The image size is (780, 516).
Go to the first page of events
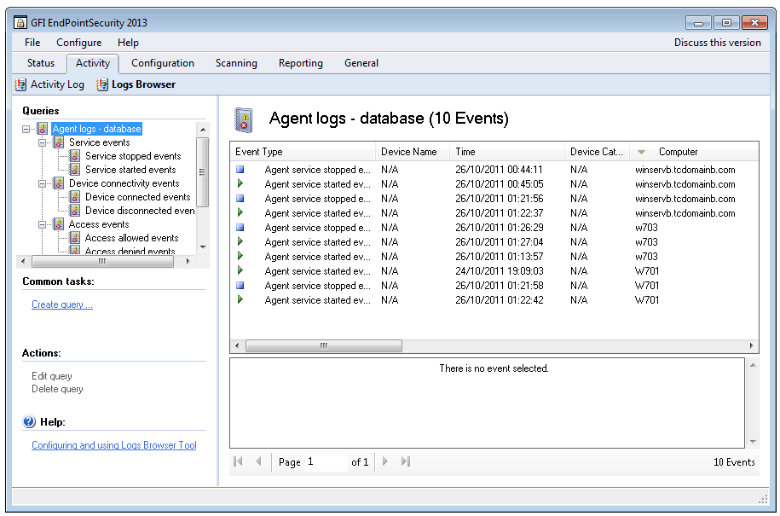coord(238,461)
